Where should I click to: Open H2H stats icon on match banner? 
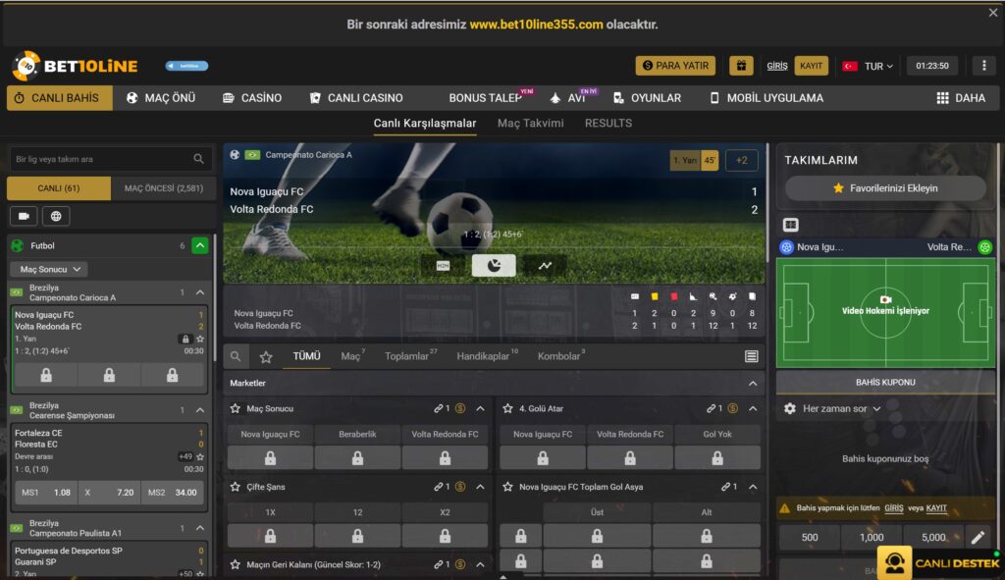tap(443, 265)
